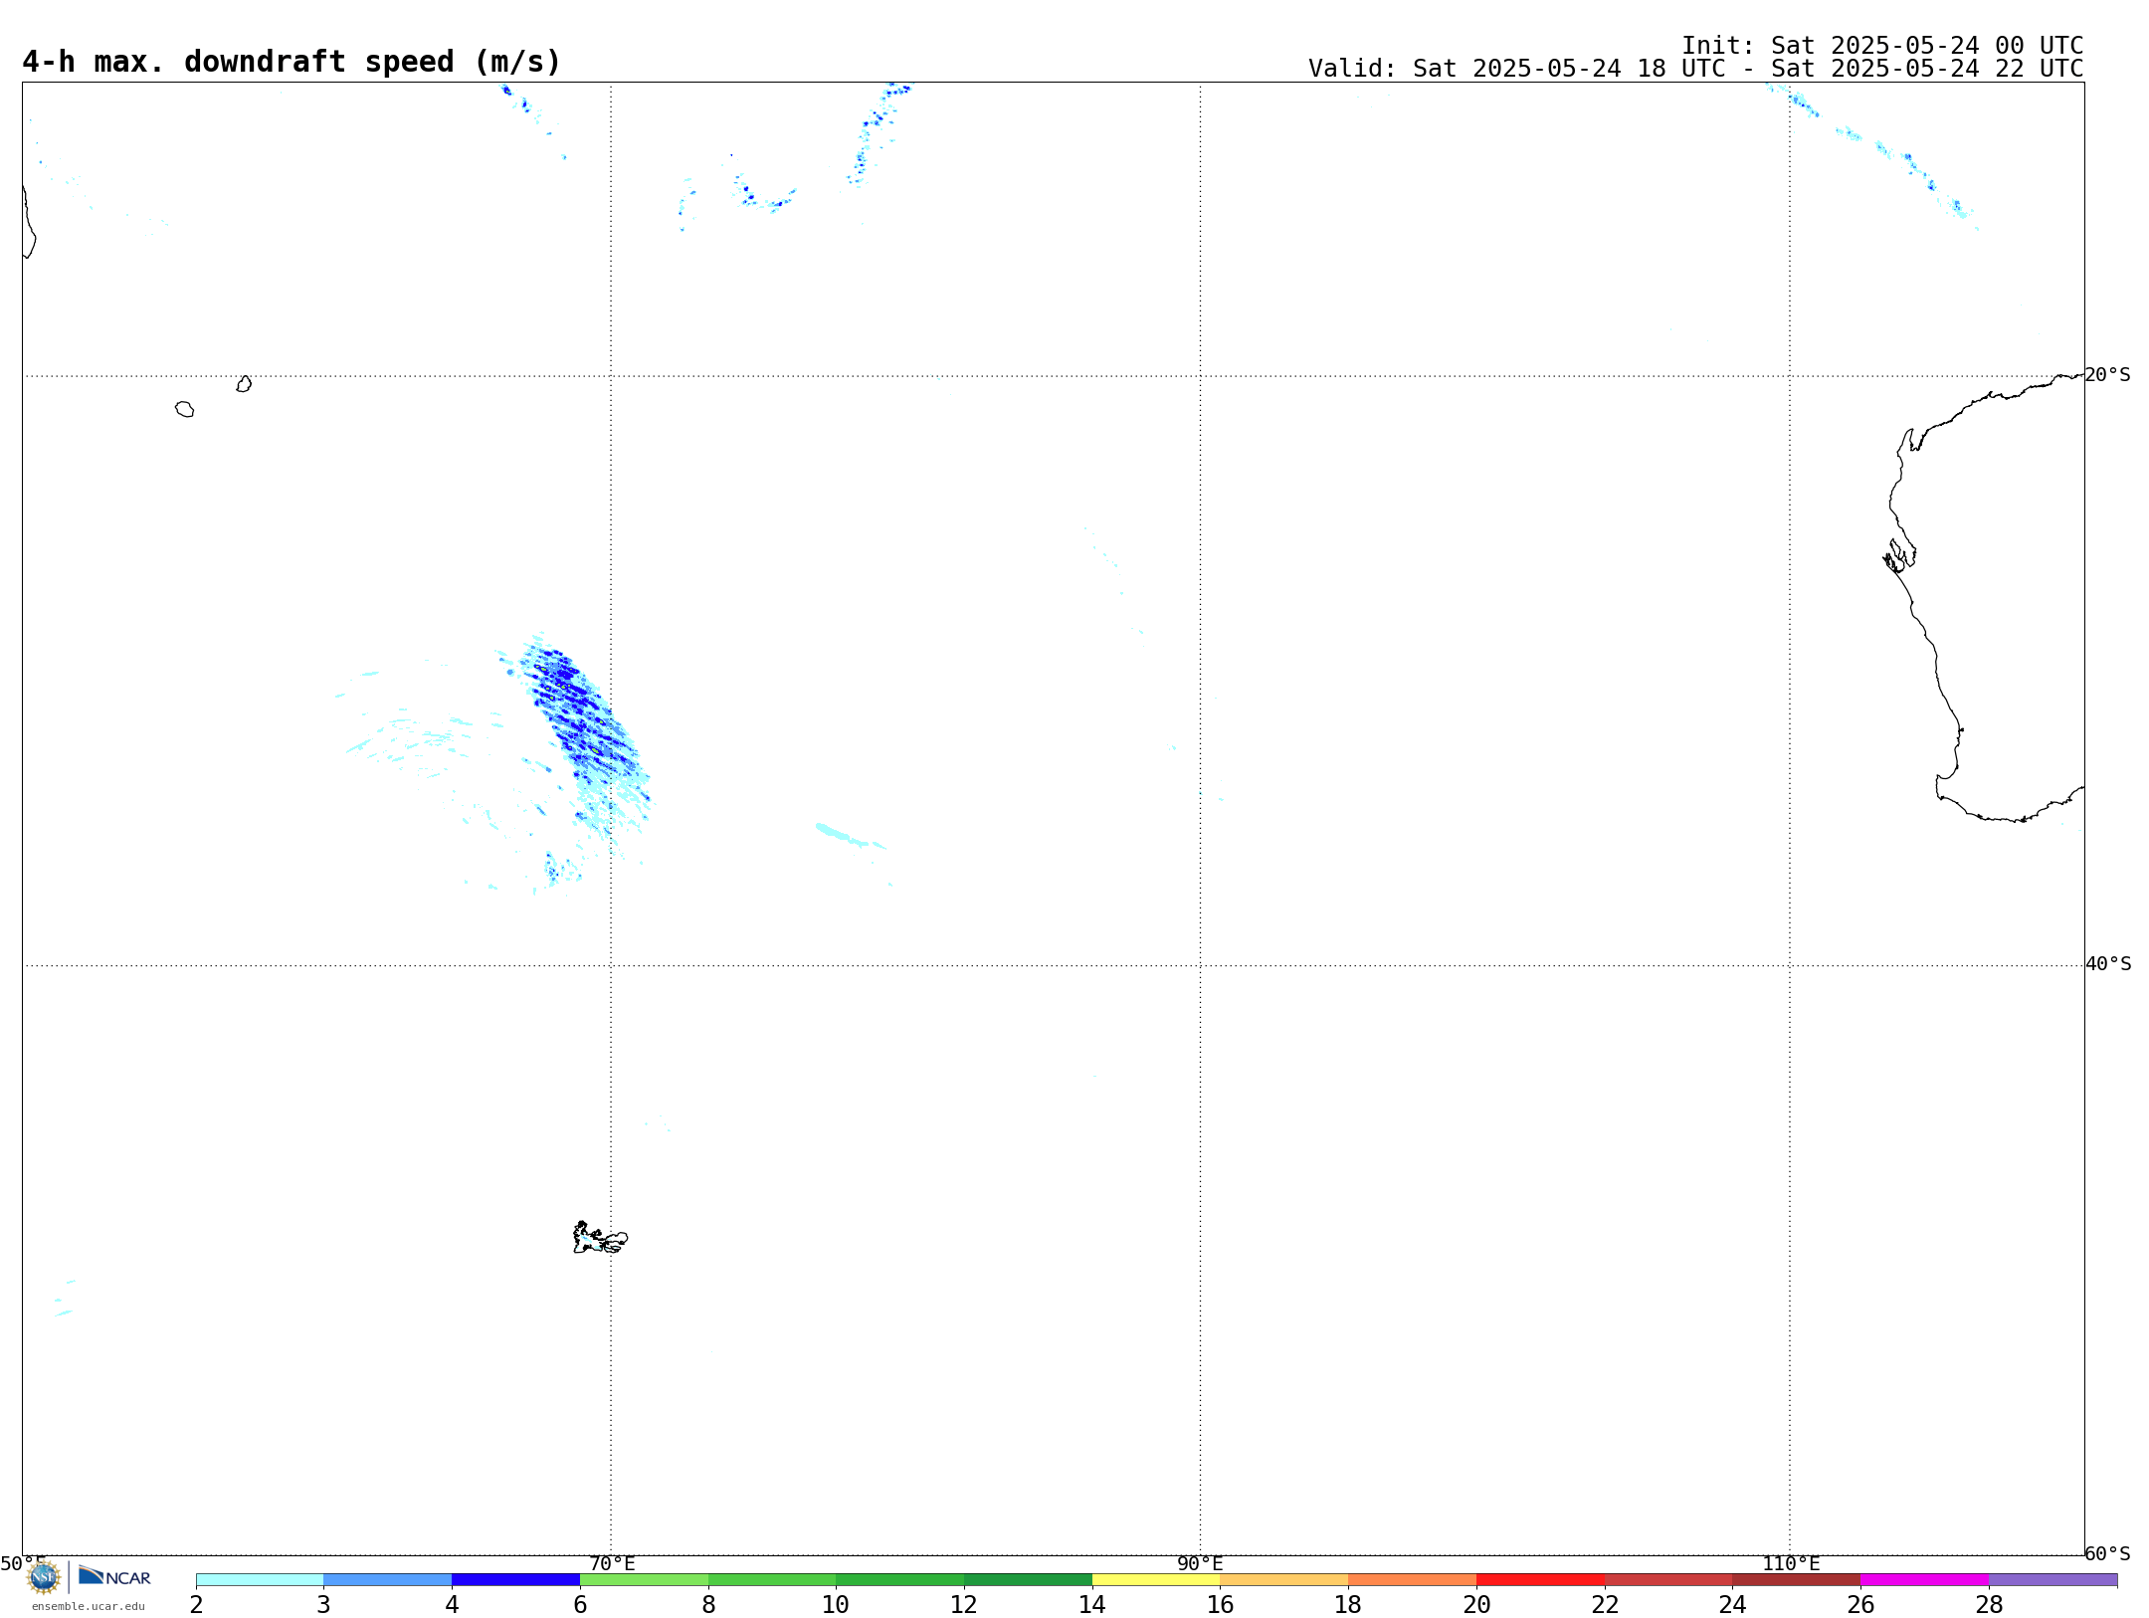This screenshot has height=1618, width=2149.
Task: Click the Réunion island outline
Action: pos(184,409)
